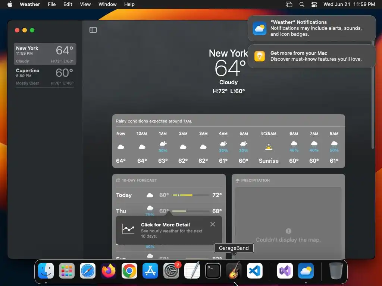
Task: Click the 6AM rain icon in hourly forecast
Action: pyautogui.click(x=294, y=143)
